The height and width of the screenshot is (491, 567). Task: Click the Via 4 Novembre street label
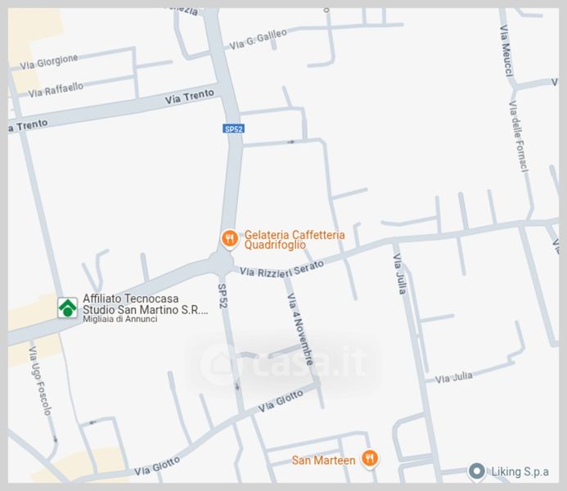(300, 329)
